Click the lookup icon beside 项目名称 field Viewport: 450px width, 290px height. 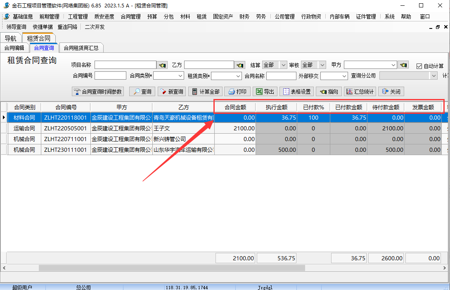162,65
